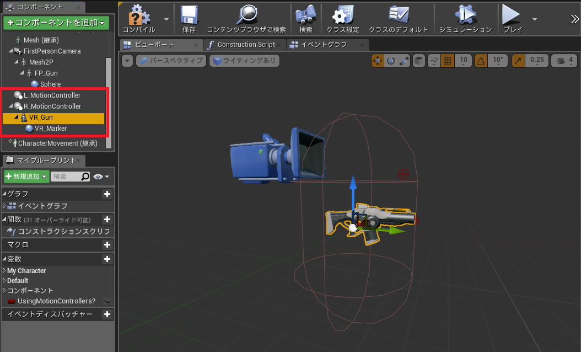Start a シミュレーション session
Image resolution: width=581 pixels, height=352 pixels.
(466, 18)
